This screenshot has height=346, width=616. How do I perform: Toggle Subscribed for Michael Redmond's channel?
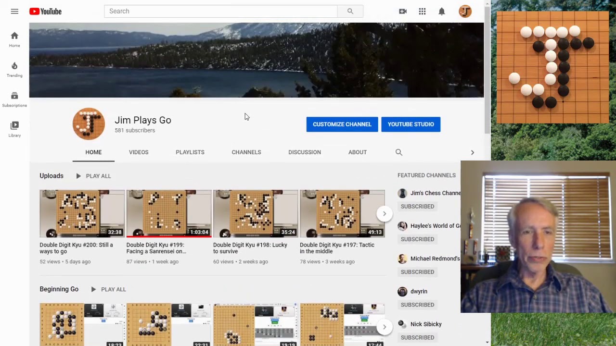417,272
